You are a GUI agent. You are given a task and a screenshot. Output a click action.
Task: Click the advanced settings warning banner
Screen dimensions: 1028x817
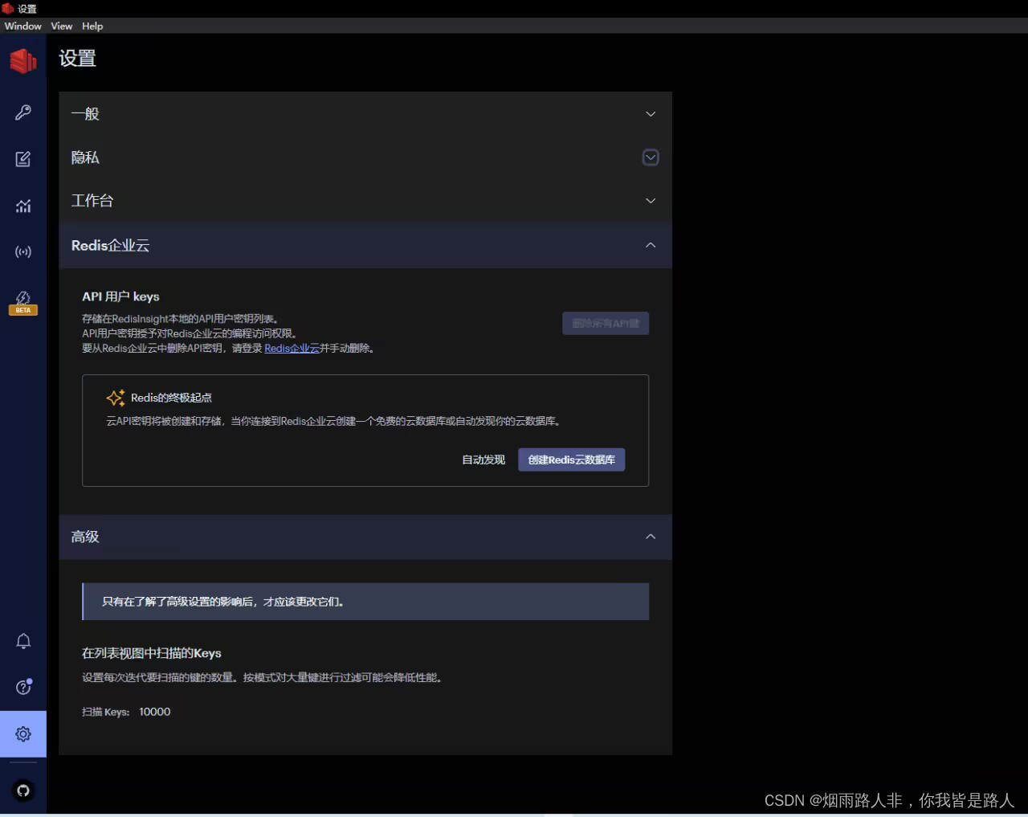(x=365, y=602)
